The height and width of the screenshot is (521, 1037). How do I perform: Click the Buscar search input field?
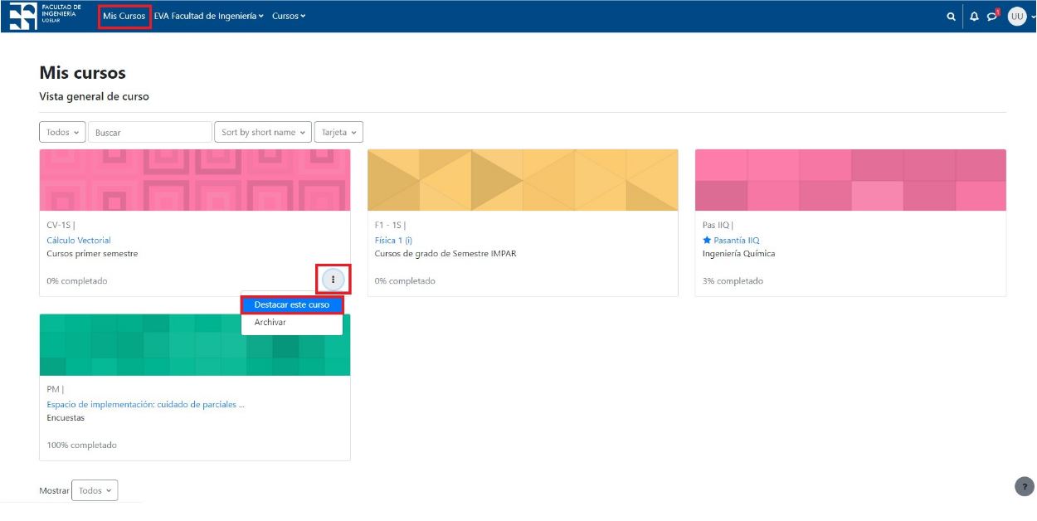pos(149,132)
